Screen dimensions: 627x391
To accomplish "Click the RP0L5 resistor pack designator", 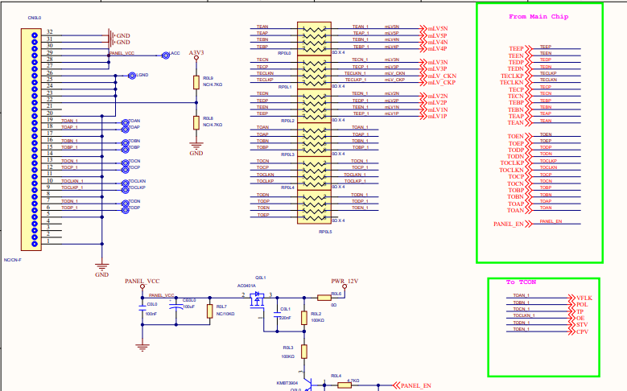I will pyautogui.click(x=325, y=232).
